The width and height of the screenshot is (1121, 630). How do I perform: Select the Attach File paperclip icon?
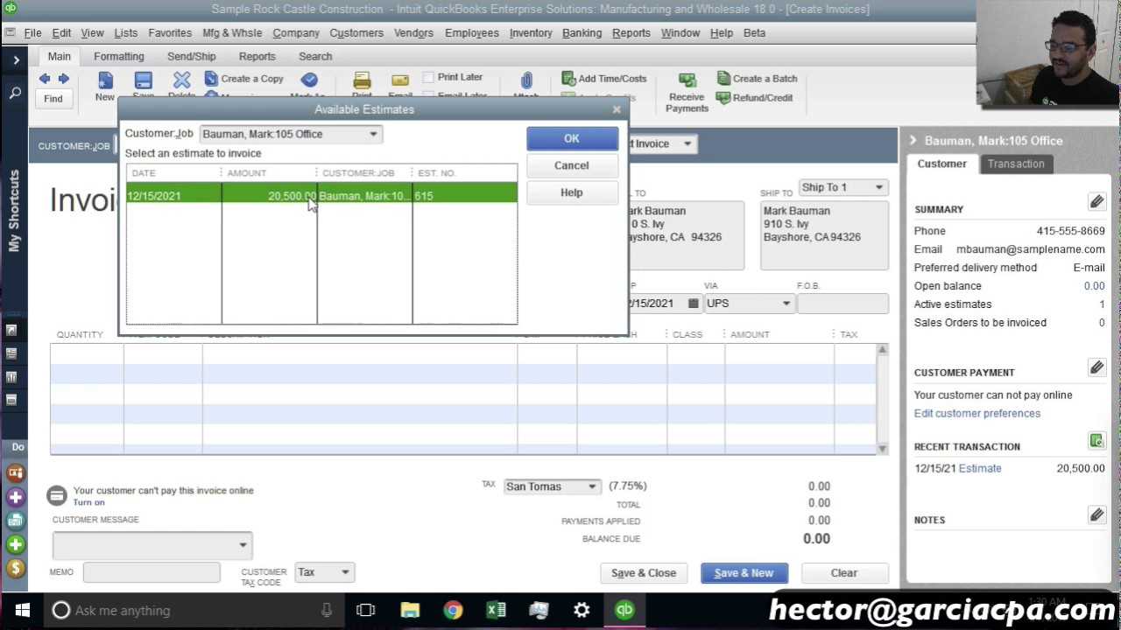pyautogui.click(x=526, y=80)
